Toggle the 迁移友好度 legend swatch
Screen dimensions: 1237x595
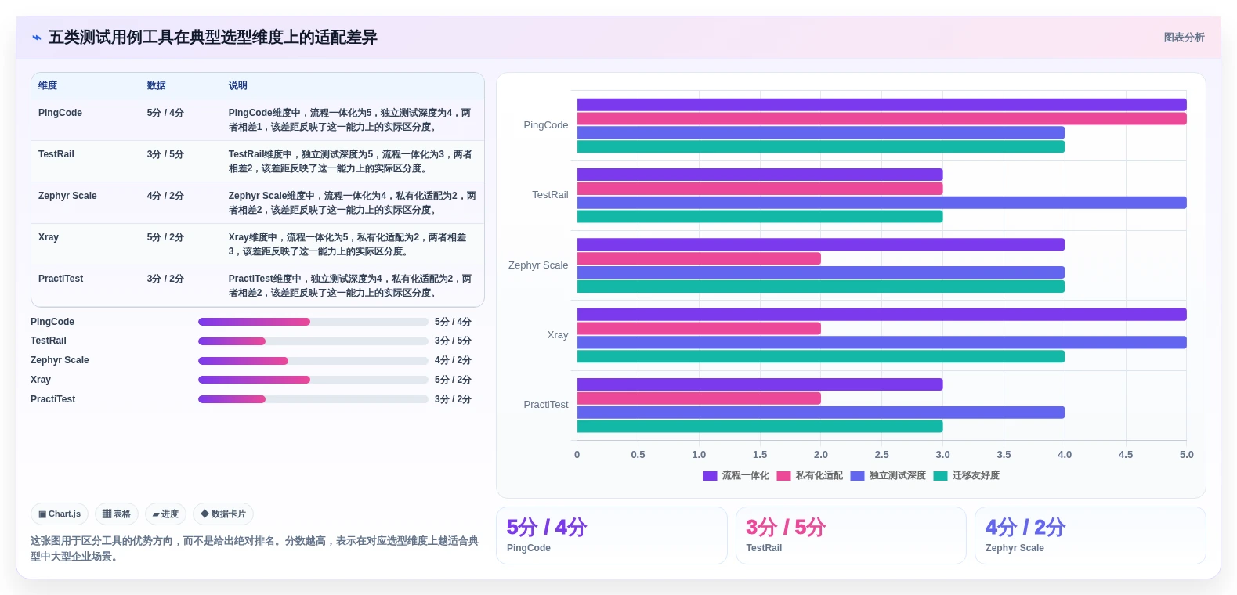pos(940,476)
